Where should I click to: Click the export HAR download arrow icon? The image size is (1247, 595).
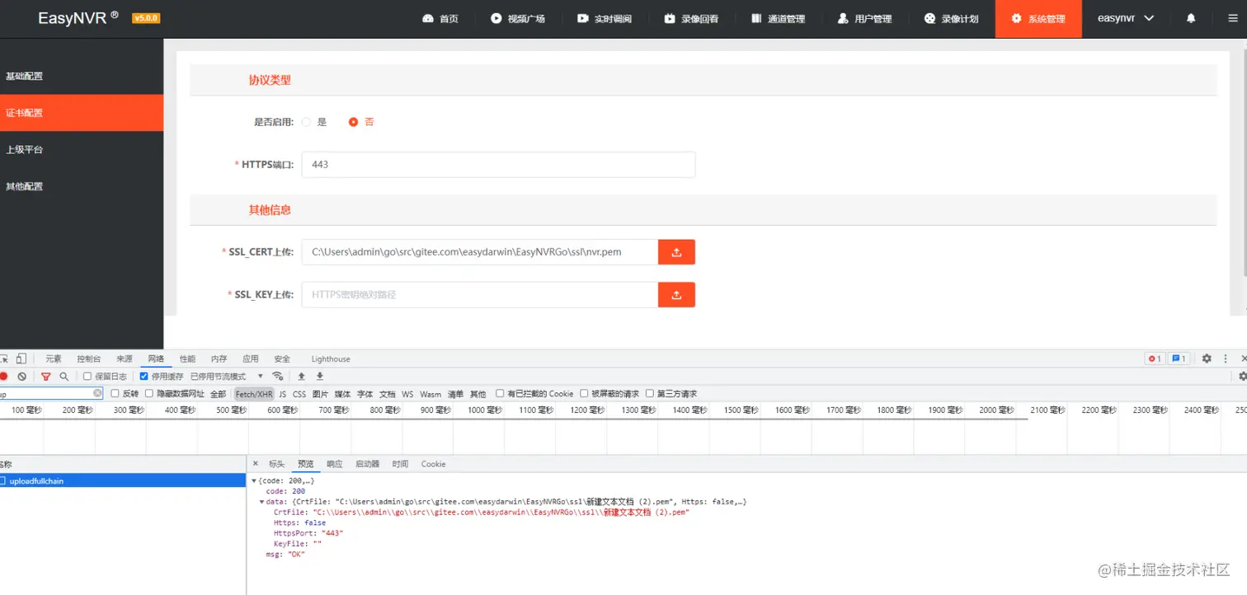[320, 376]
